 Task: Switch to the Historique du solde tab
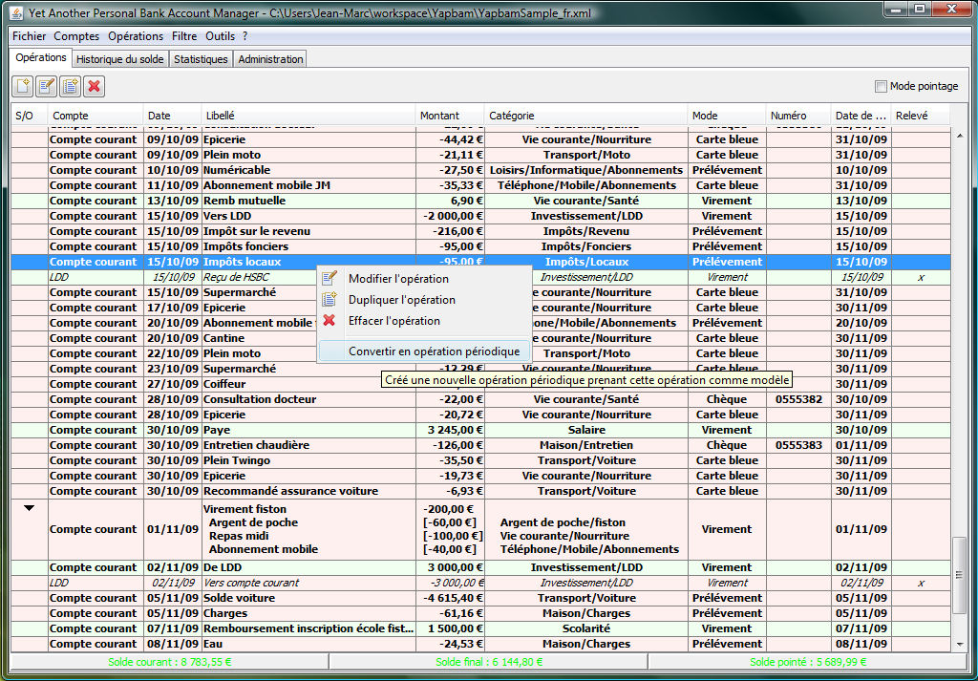click(x=120, y=59)
